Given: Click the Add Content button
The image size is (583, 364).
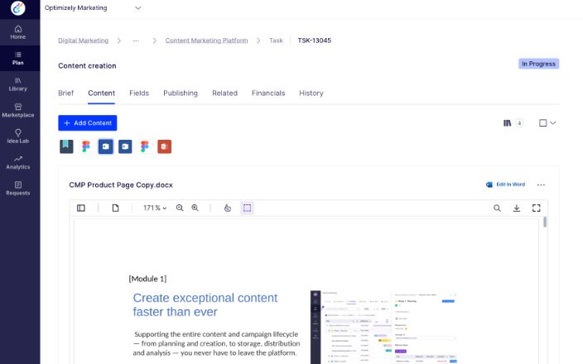Looking at the screenshot, I should pos(88,123).
